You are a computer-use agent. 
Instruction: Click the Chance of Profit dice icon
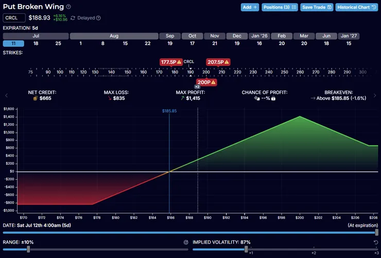257,98
